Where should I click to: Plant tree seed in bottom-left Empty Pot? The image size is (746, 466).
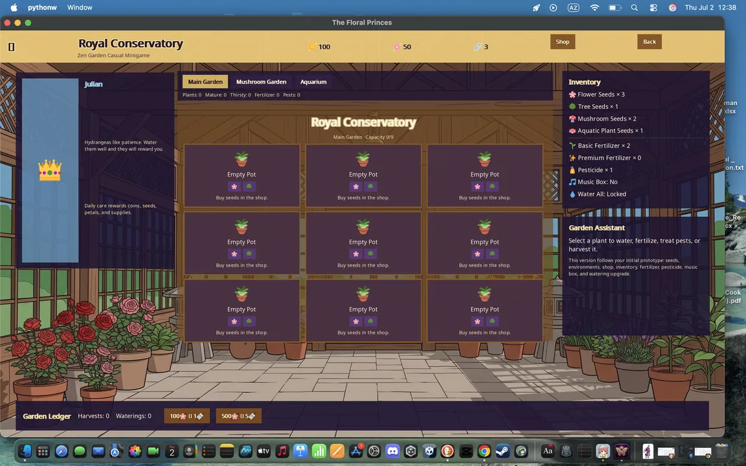click(x=249, y=322)
